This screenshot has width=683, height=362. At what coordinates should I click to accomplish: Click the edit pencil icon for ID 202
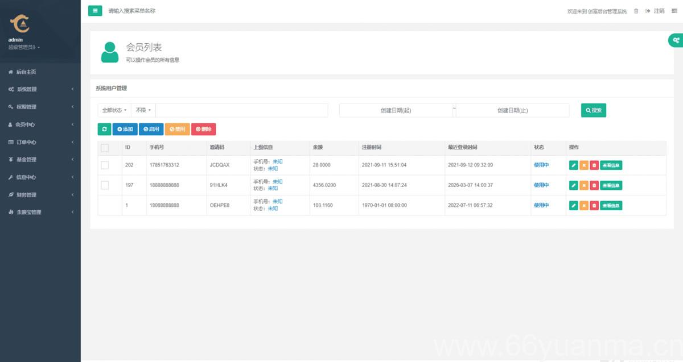(573, 165)
